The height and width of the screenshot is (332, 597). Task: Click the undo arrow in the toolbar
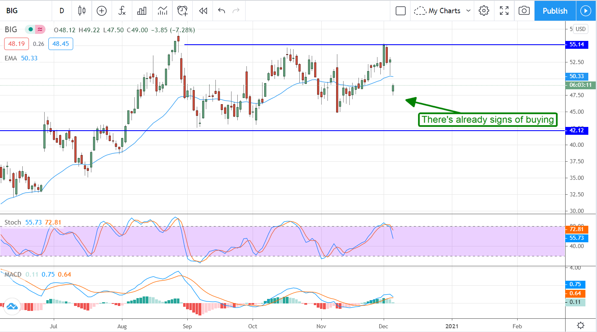coord(222,11)
